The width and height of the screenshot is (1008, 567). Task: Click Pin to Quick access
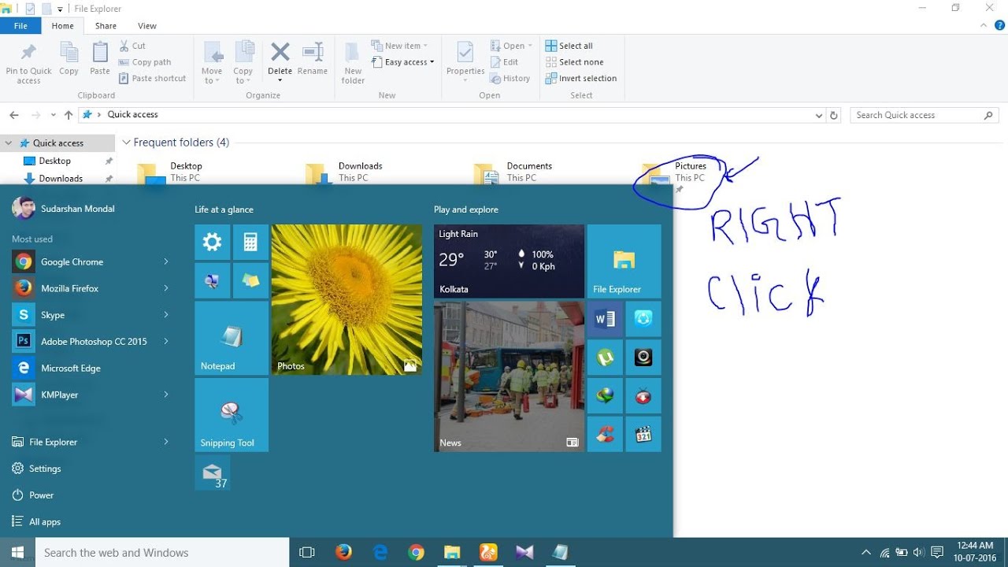coord(28,63)
